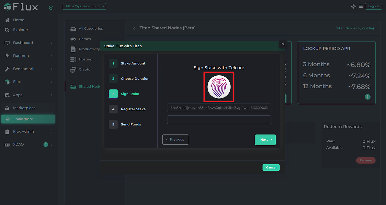The image size is (386, 205).
Task: Click the Next button in the dialog
Action: (265, 140)
